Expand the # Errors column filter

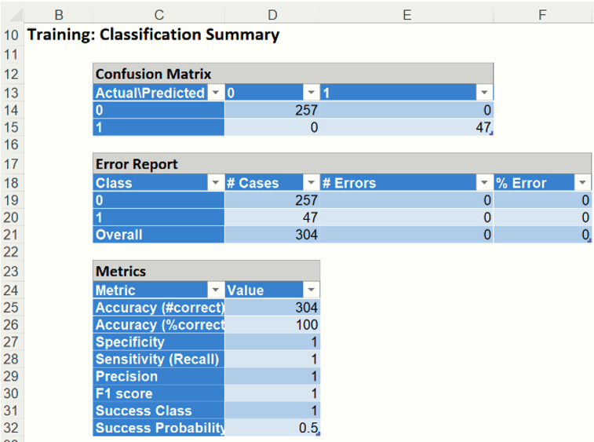tap(484, 183)
